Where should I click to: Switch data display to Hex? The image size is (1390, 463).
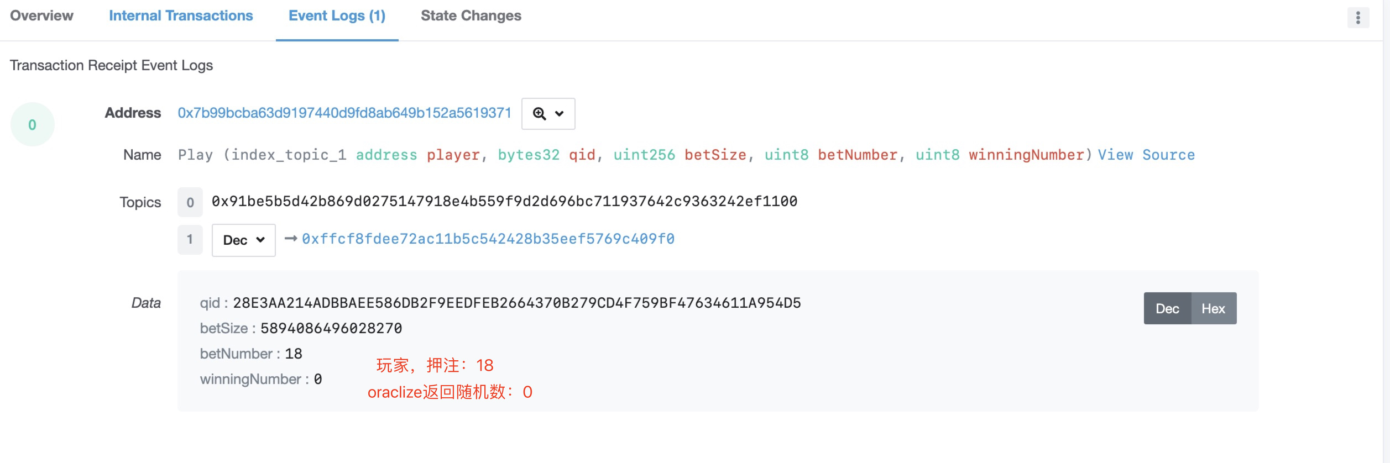tap(1214, 308)
